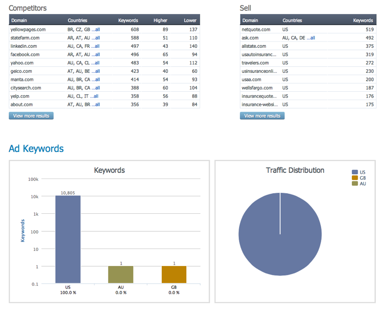
Task: View all countries for citysearch.com
Action: tap(95, 88)
